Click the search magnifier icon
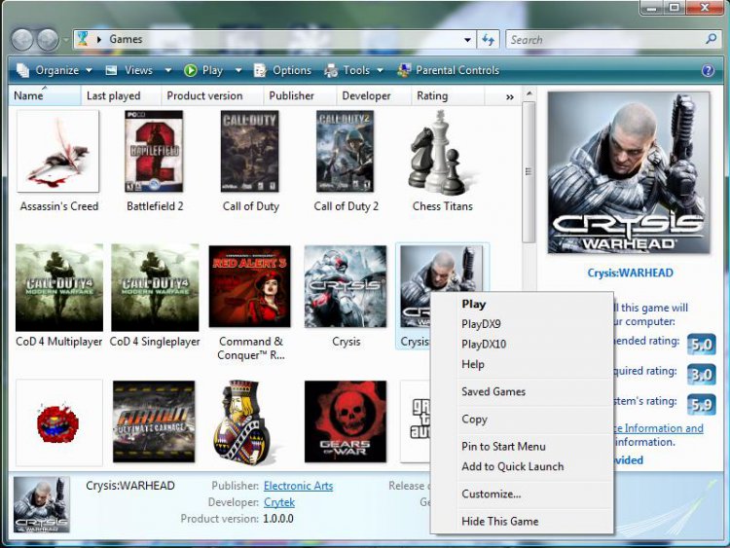Image resolution: width=730 pixels, height=548 pixels. (711, 39)
